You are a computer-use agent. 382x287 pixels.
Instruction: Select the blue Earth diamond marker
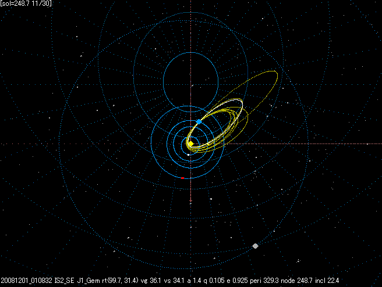coord(199,121)
